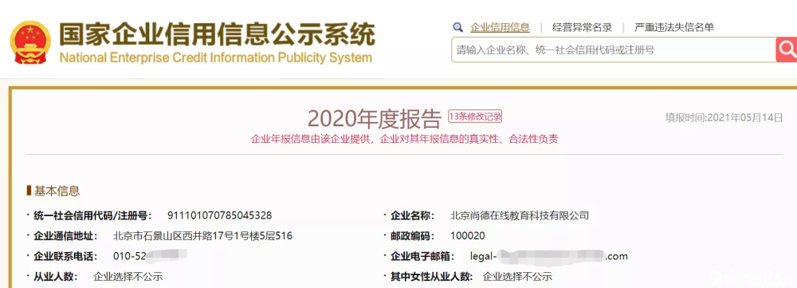Viewport: 797px width, 288px height.
Task: Open the 企业信用信息 tab
Action: point(500,27)
